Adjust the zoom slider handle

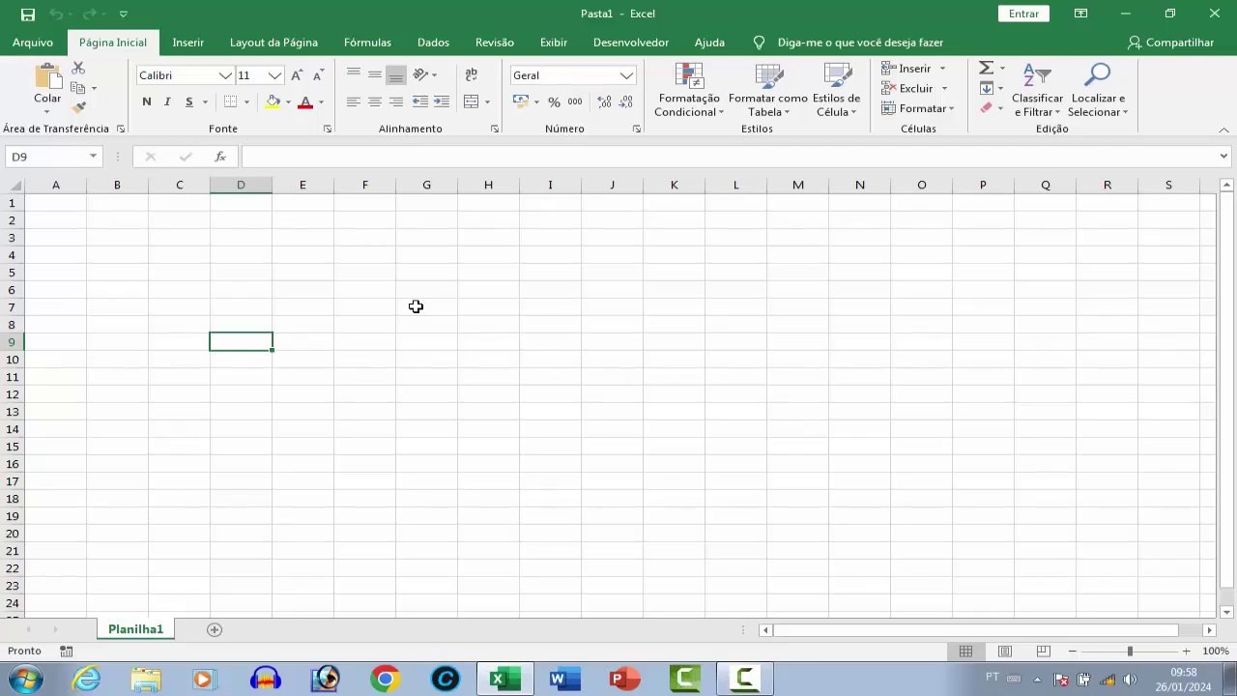point(1130,652)
